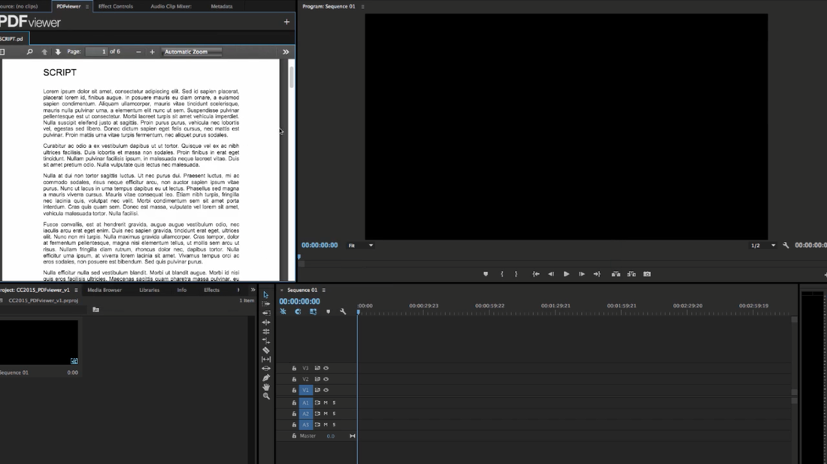Mute audio track A1
Screen dimensions: 827x464
pos(326,402)
